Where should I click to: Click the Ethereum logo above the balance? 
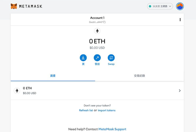point(97,31)
